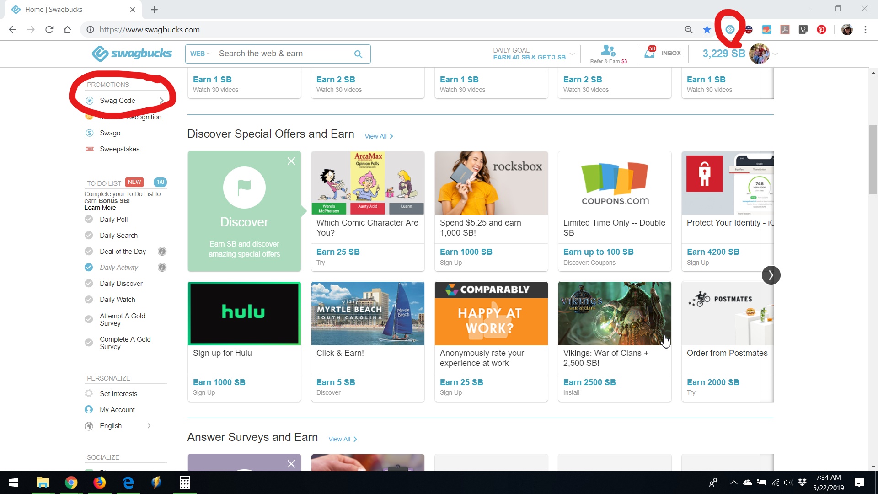The width and height of the screenshot is (878, 494).
Task: Click the 3,229 SB balance
Action: point(723,54)
